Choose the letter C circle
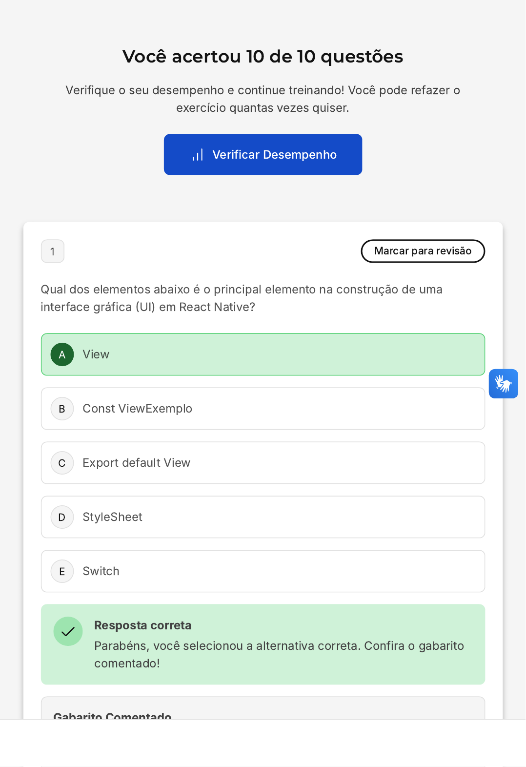Screen dimensions: 526x767 (x=62, y=463)
